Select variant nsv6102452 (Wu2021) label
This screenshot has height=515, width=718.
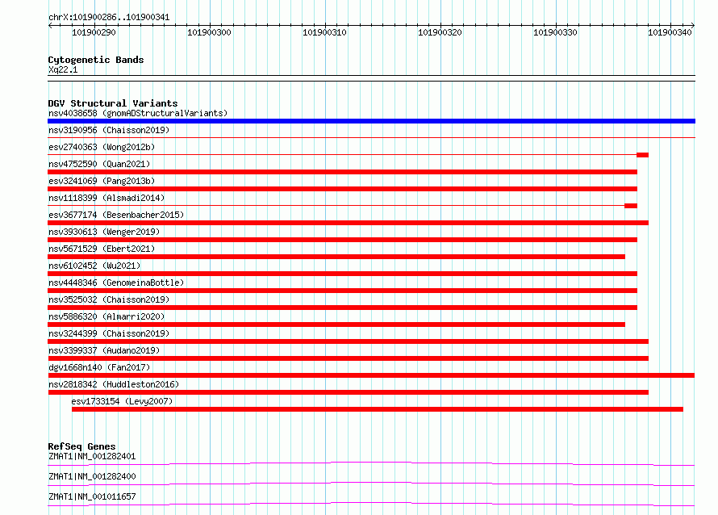tap(94, 266)
